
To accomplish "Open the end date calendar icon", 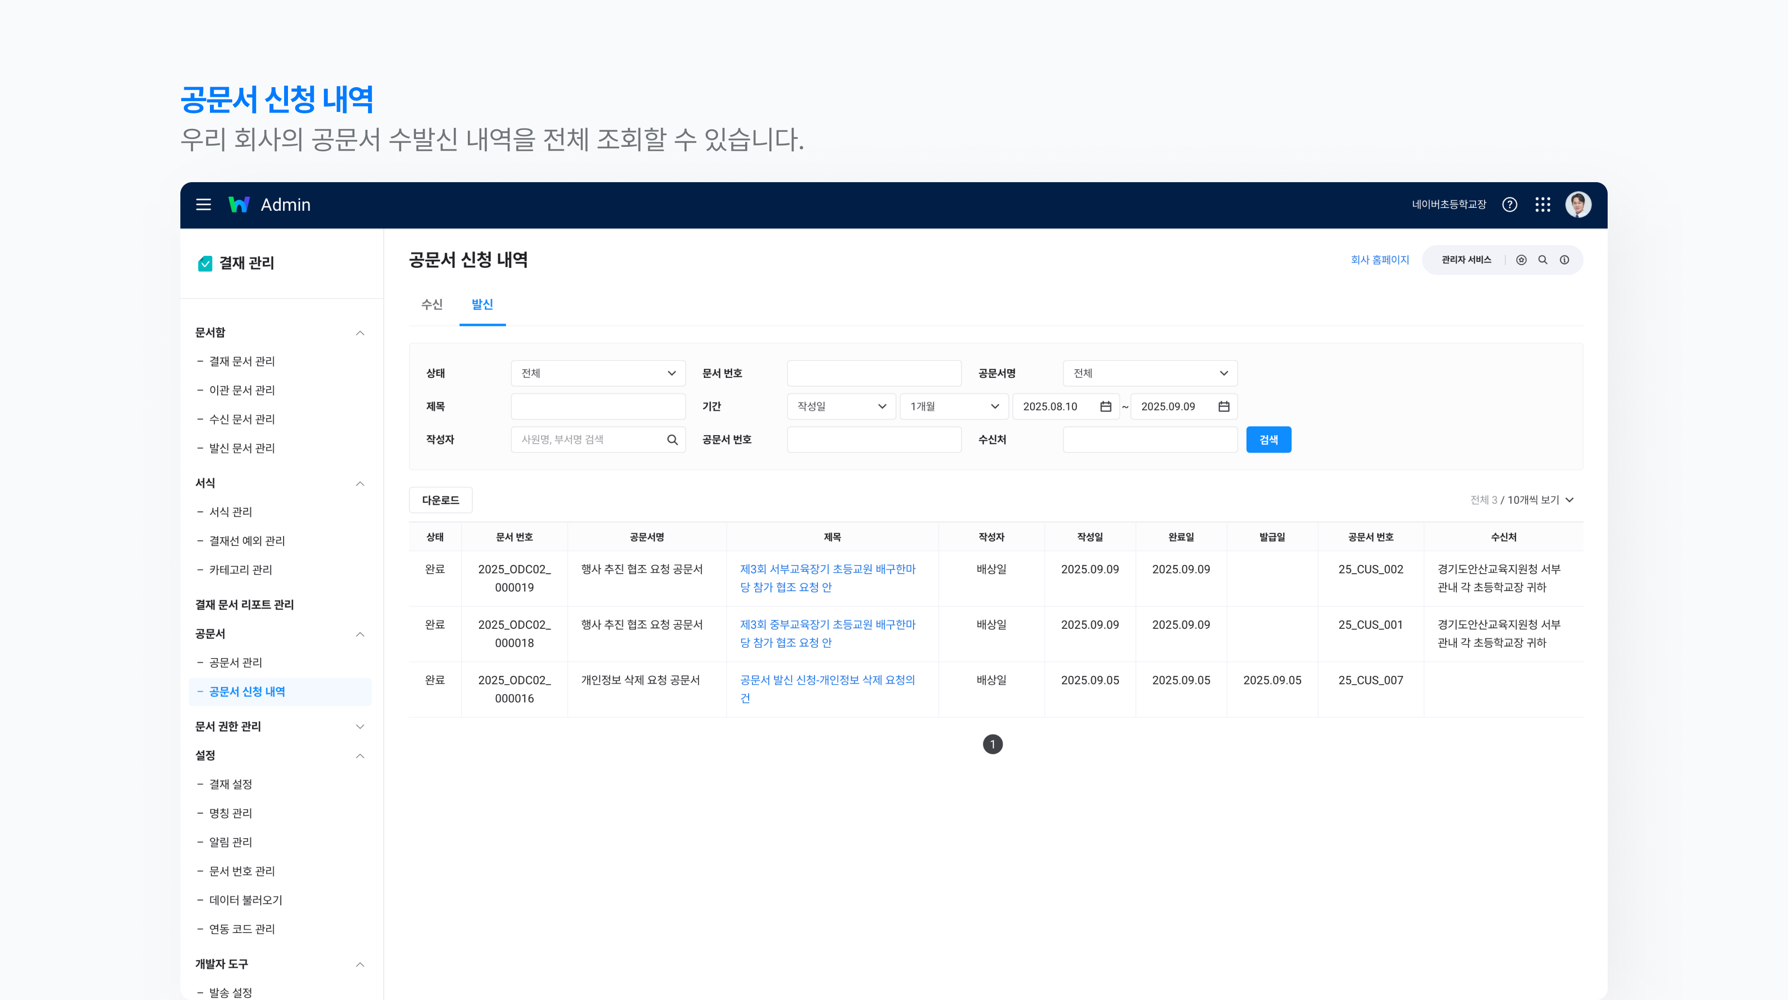I will (x=1224, y=406).
